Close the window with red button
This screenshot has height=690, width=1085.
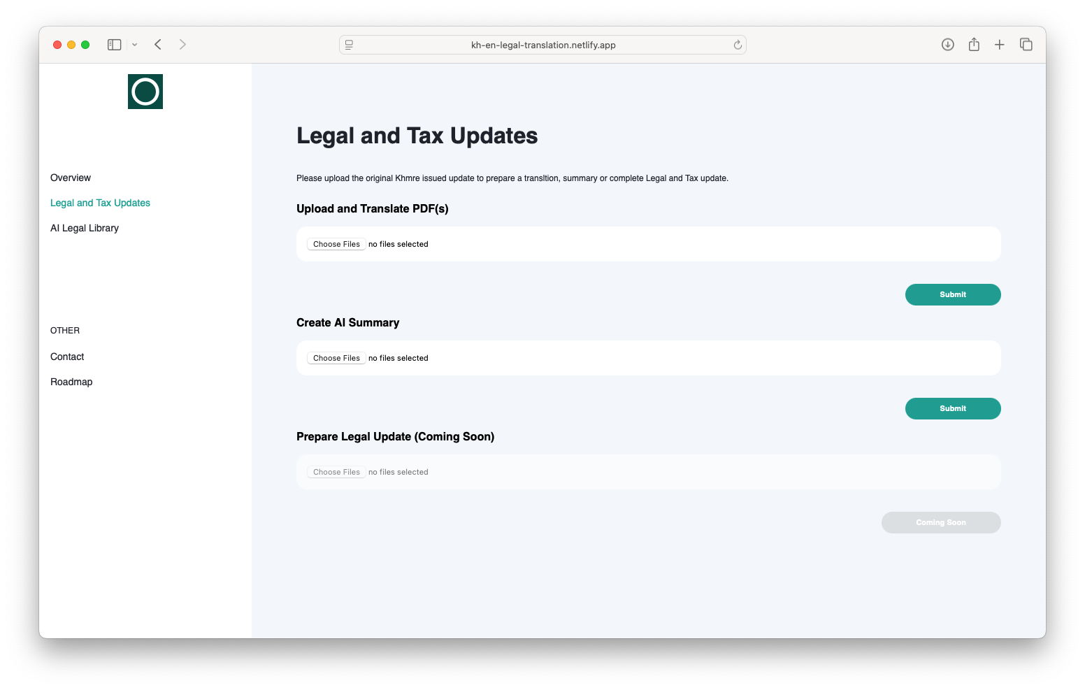[x=57, y=45]
